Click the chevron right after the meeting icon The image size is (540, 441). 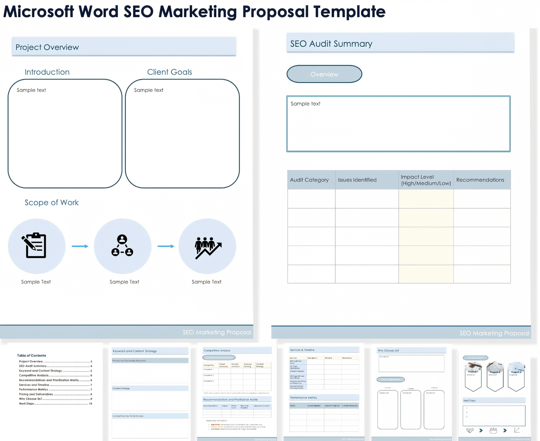click(505, 430)
